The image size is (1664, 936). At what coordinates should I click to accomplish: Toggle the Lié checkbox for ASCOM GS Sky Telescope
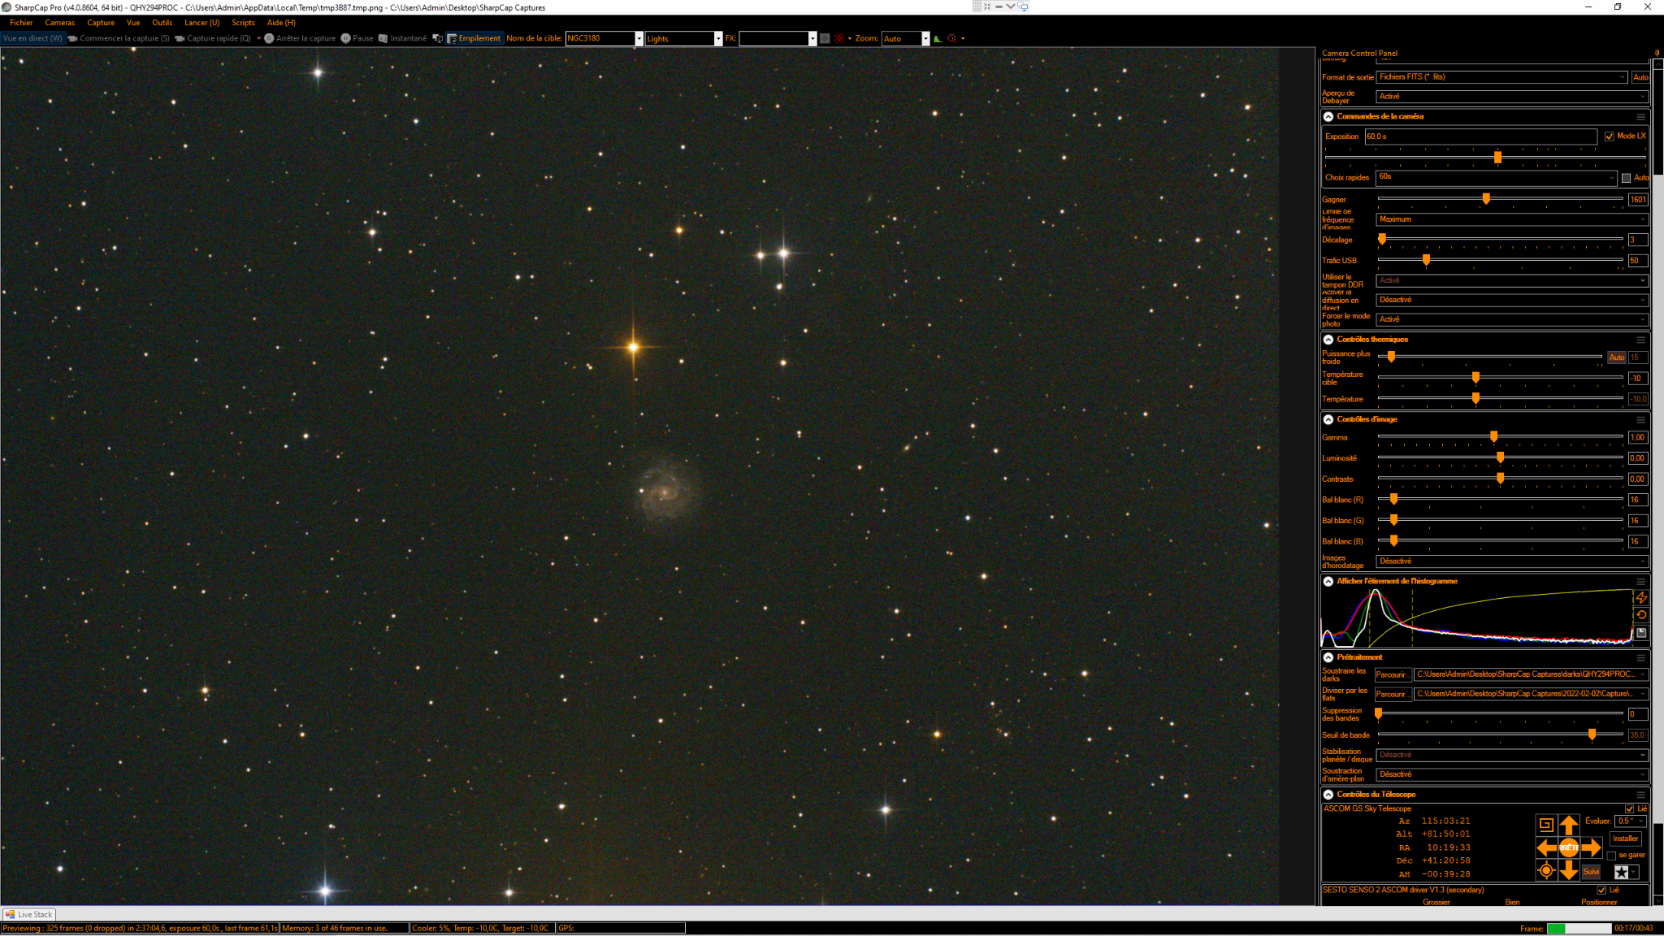point(1629,809)
